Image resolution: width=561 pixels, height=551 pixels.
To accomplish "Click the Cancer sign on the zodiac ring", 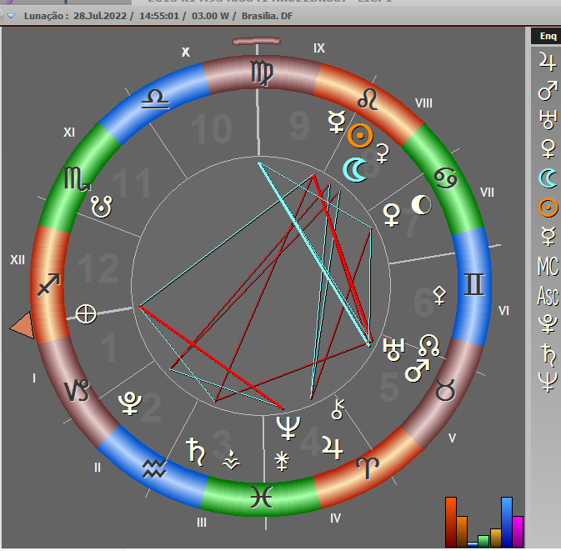I will coord(446,178).
